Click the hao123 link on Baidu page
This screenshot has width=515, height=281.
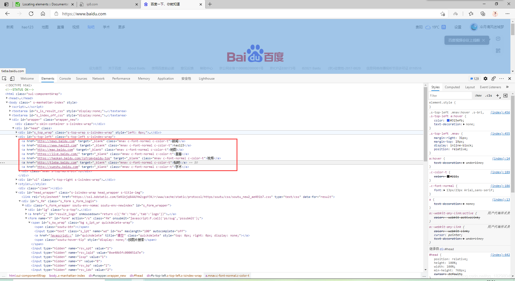[x=28, y=27]
